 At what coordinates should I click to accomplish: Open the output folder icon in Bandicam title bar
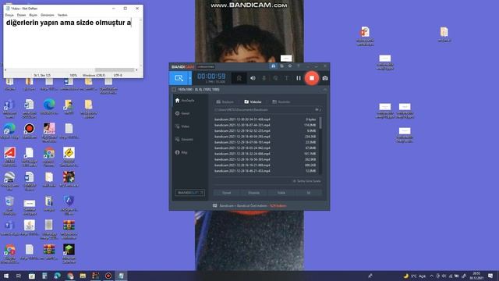(281, 66)
